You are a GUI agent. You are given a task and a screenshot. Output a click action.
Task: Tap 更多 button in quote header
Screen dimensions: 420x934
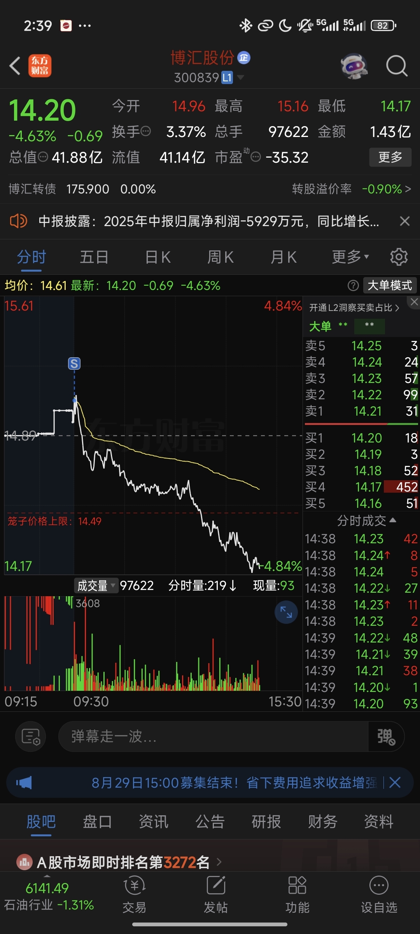coord(390,157)
